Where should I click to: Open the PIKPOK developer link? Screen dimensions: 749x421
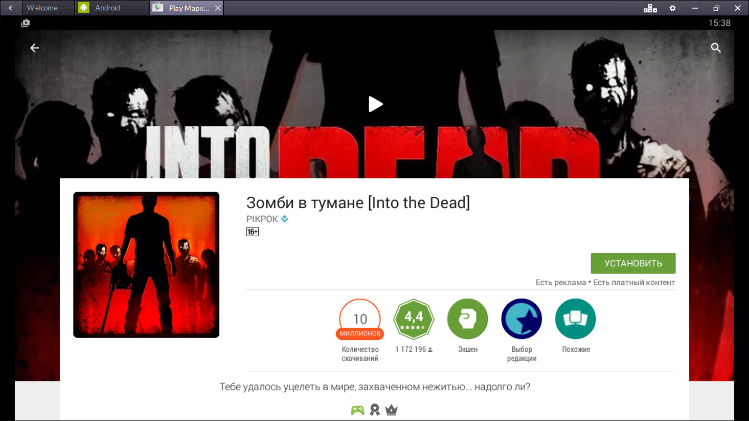pos(262,219)
